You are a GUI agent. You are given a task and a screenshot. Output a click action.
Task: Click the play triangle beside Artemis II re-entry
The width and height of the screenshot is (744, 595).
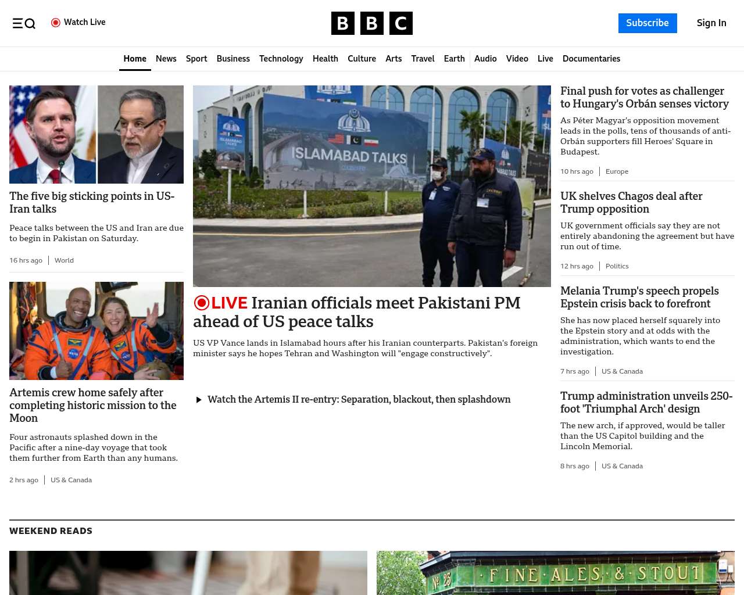click(x=199, y=400)
